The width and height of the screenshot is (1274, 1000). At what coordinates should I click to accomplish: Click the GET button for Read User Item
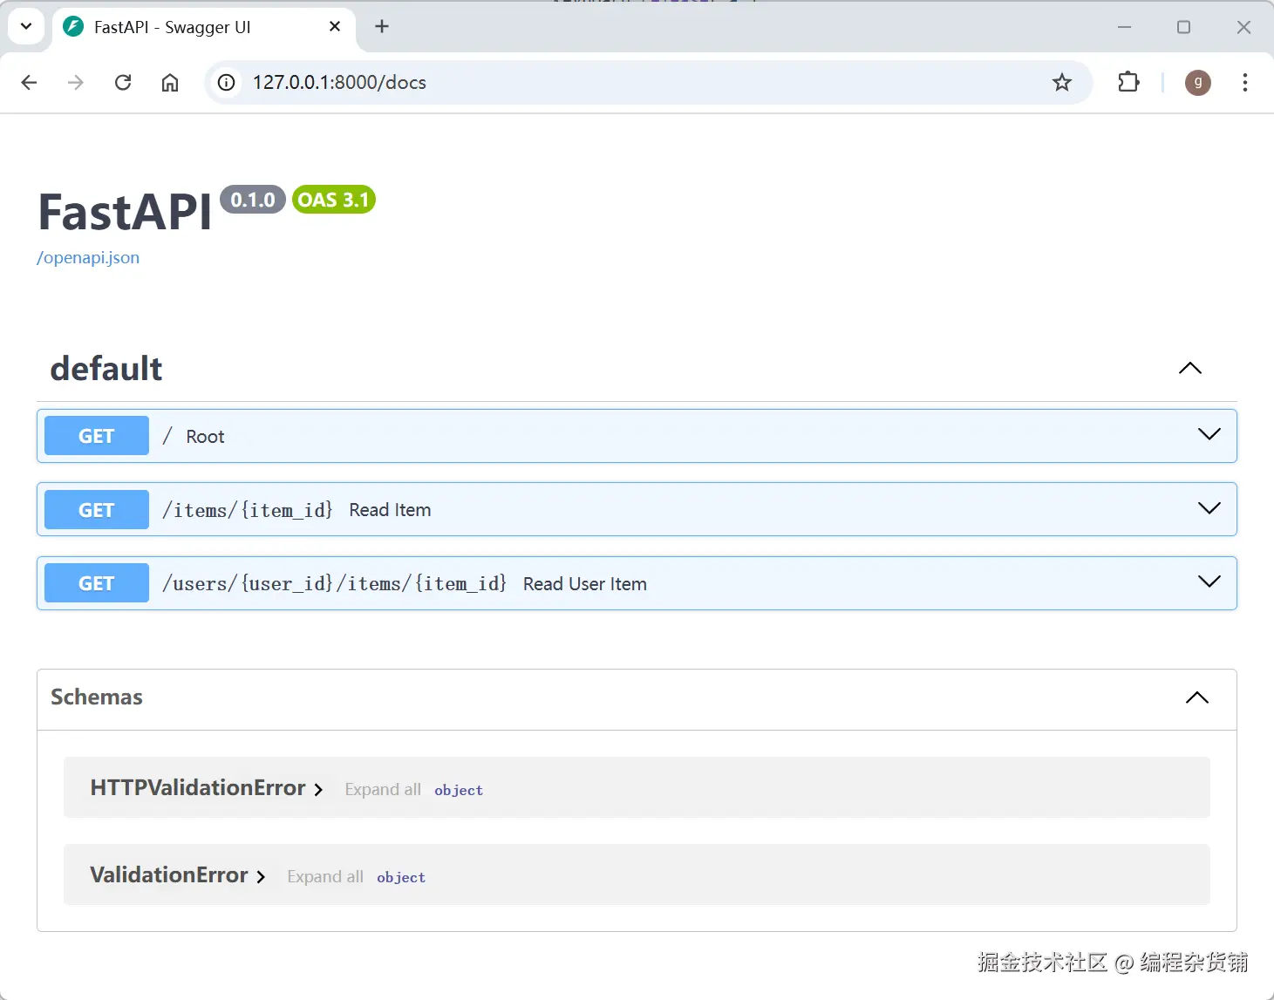97,583
